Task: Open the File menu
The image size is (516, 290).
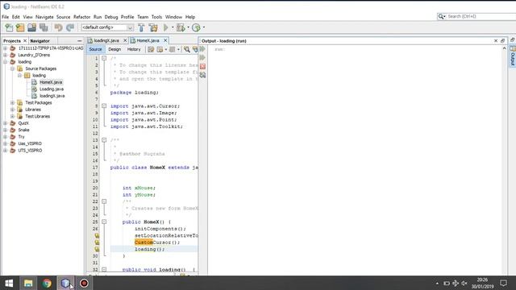Action: point(6,17)
